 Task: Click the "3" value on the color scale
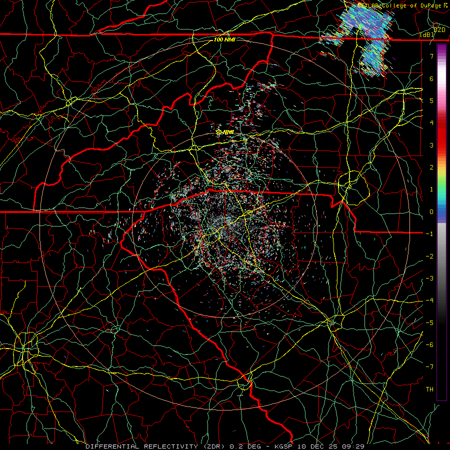coord(431,145)
